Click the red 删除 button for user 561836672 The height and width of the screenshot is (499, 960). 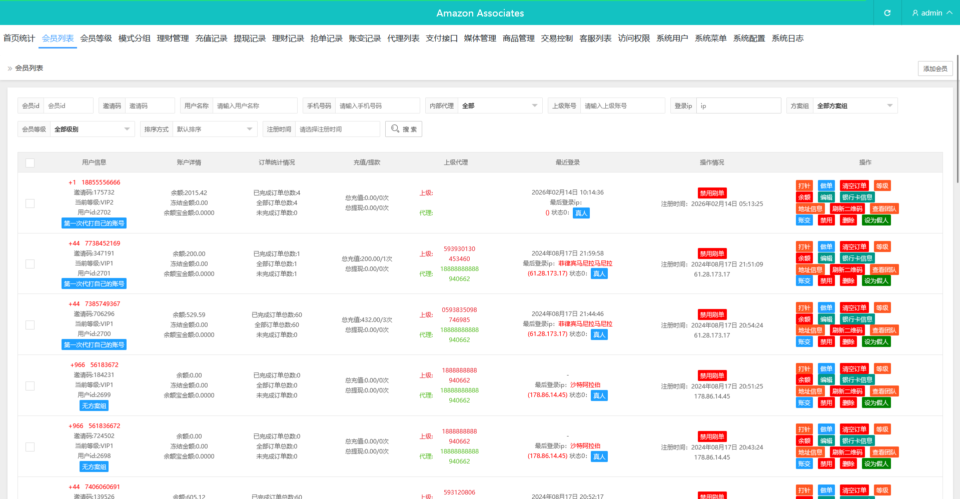(x=848, y=464)
